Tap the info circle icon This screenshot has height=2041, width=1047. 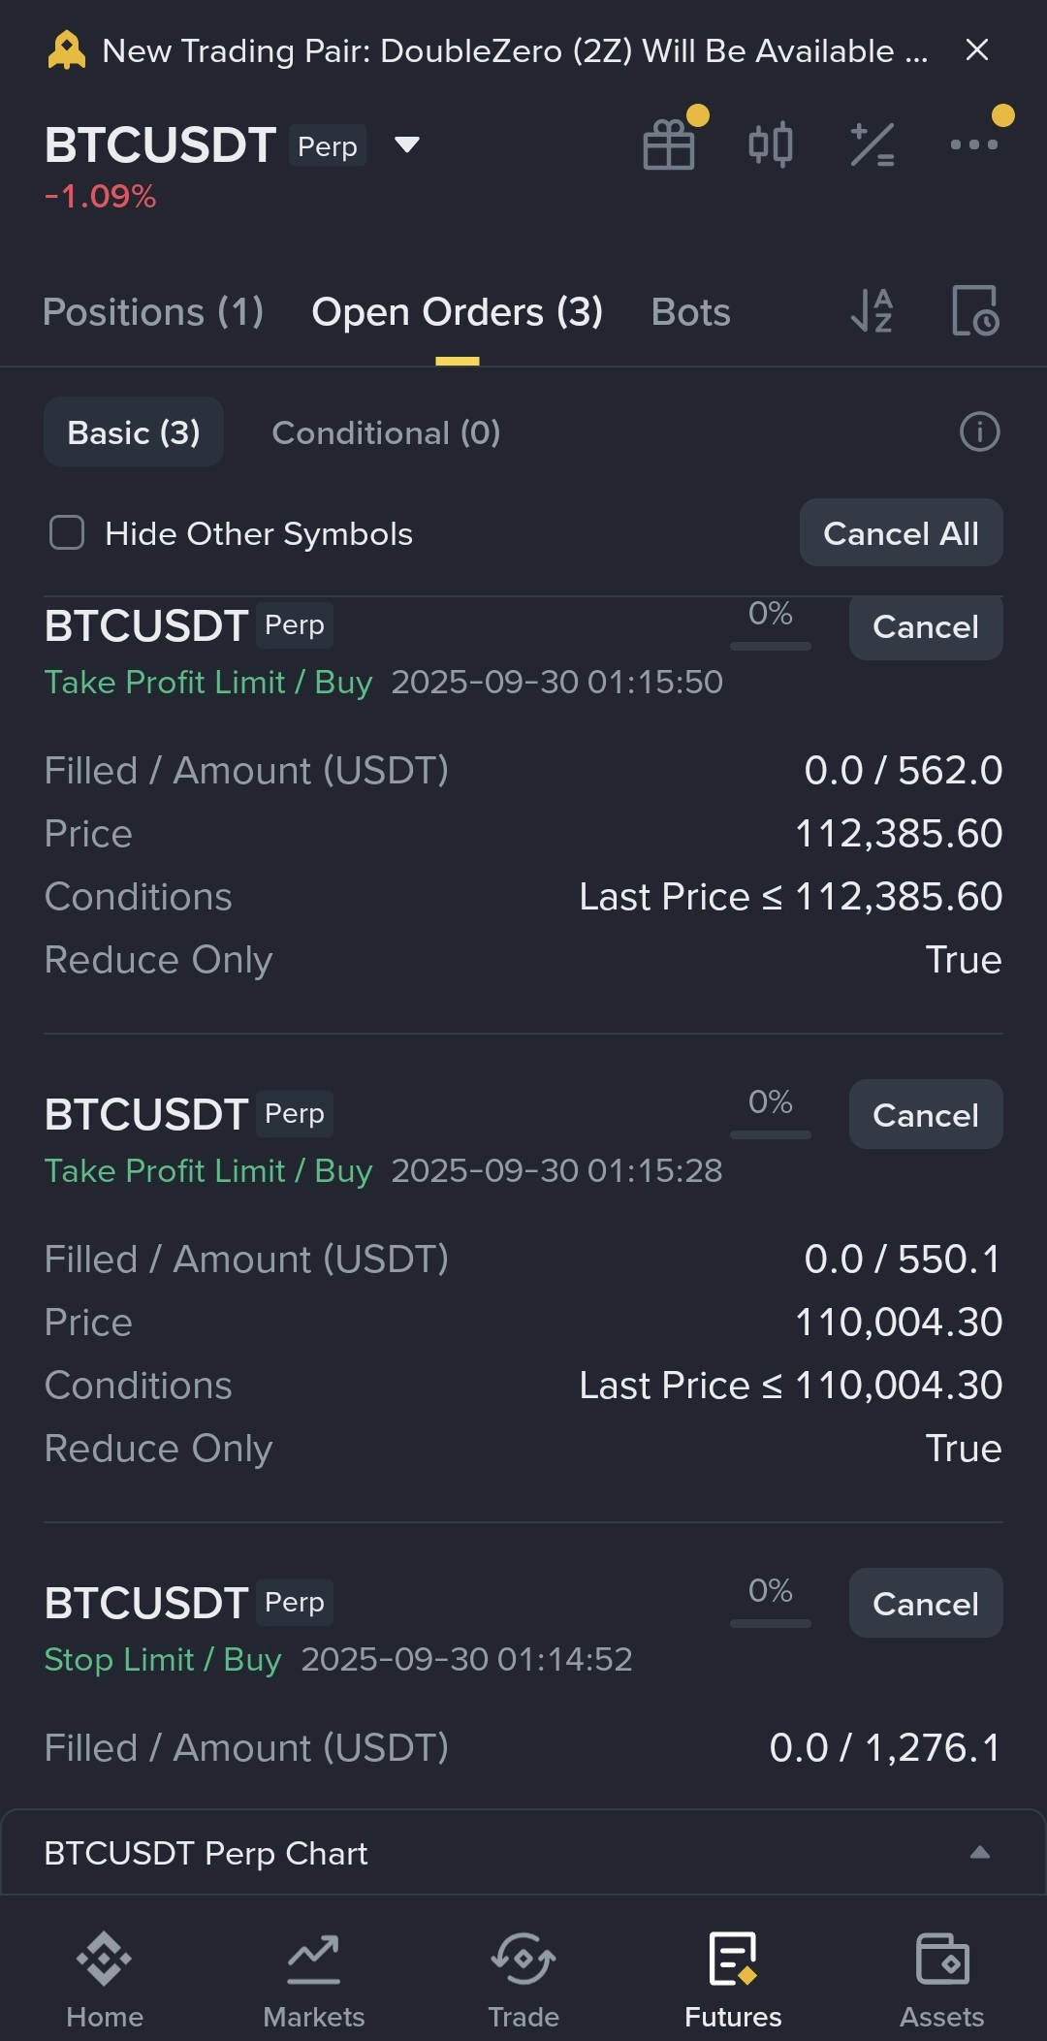click(x=979, y=432)
